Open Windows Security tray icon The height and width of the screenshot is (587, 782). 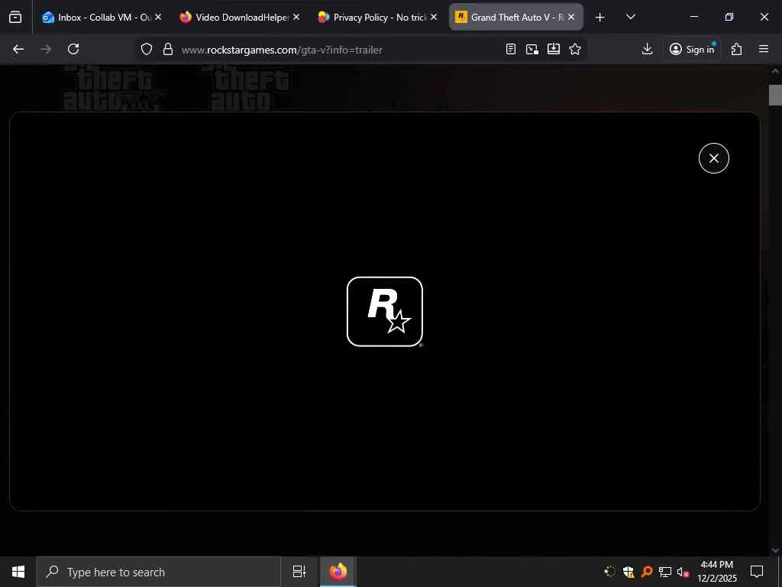pyautogui.click(x=629, y=572)
